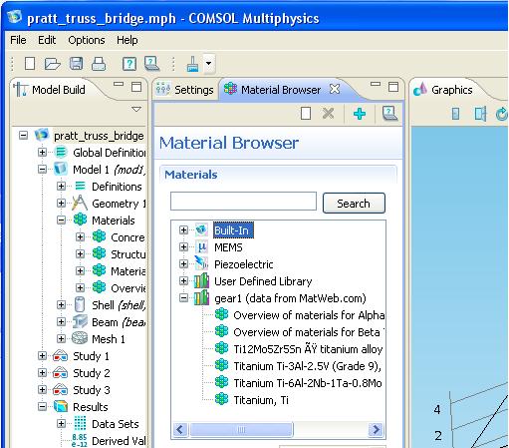This screenshot has width=509, height=448.
Task: Click the delete X icon in Material Browser toolbar
Action: 328,114
